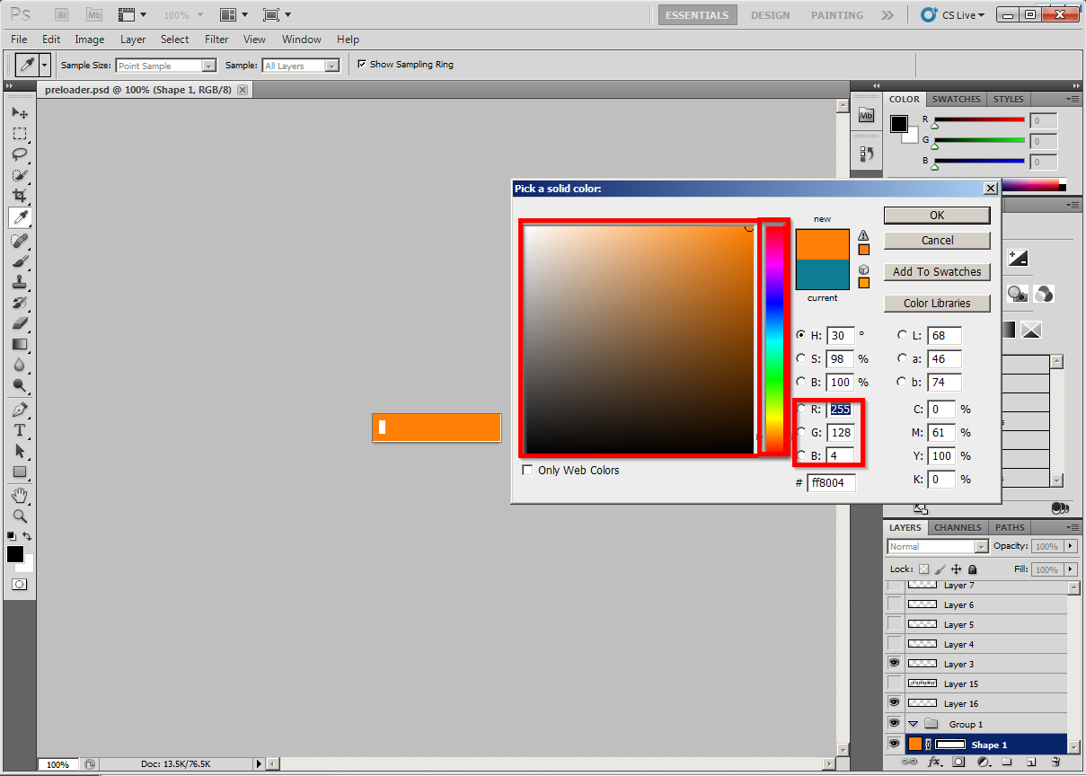Screen dimensions: 1086x776
Task: Open the Color panel options menu
Action: (1073, 99)
